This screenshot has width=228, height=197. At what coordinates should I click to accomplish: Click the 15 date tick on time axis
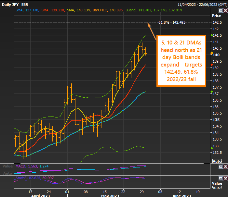coord(105,192)
